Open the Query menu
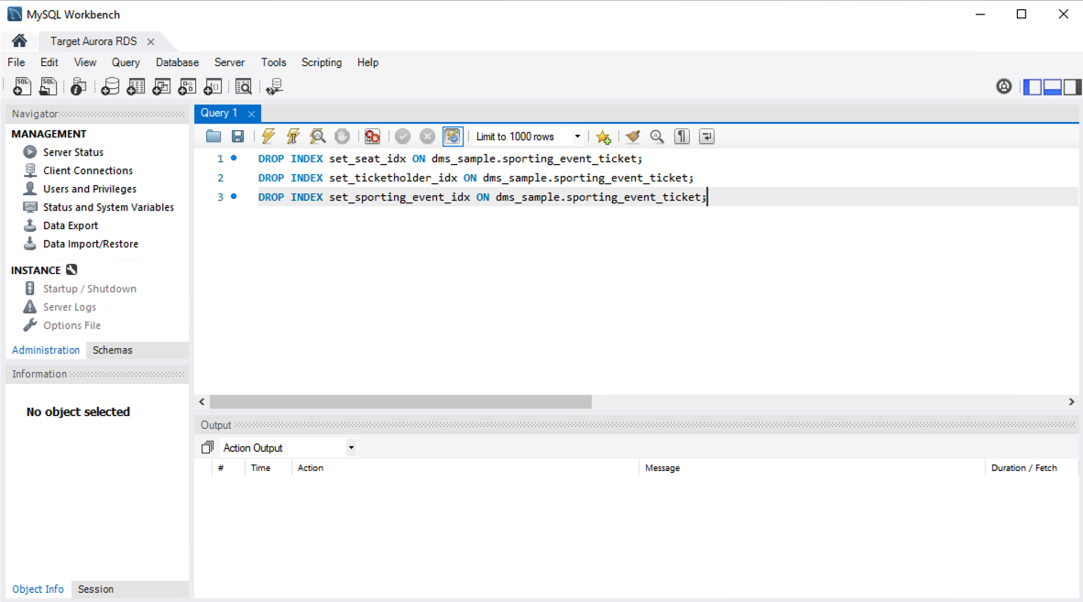1083x602 pixels. coord(126,62)
